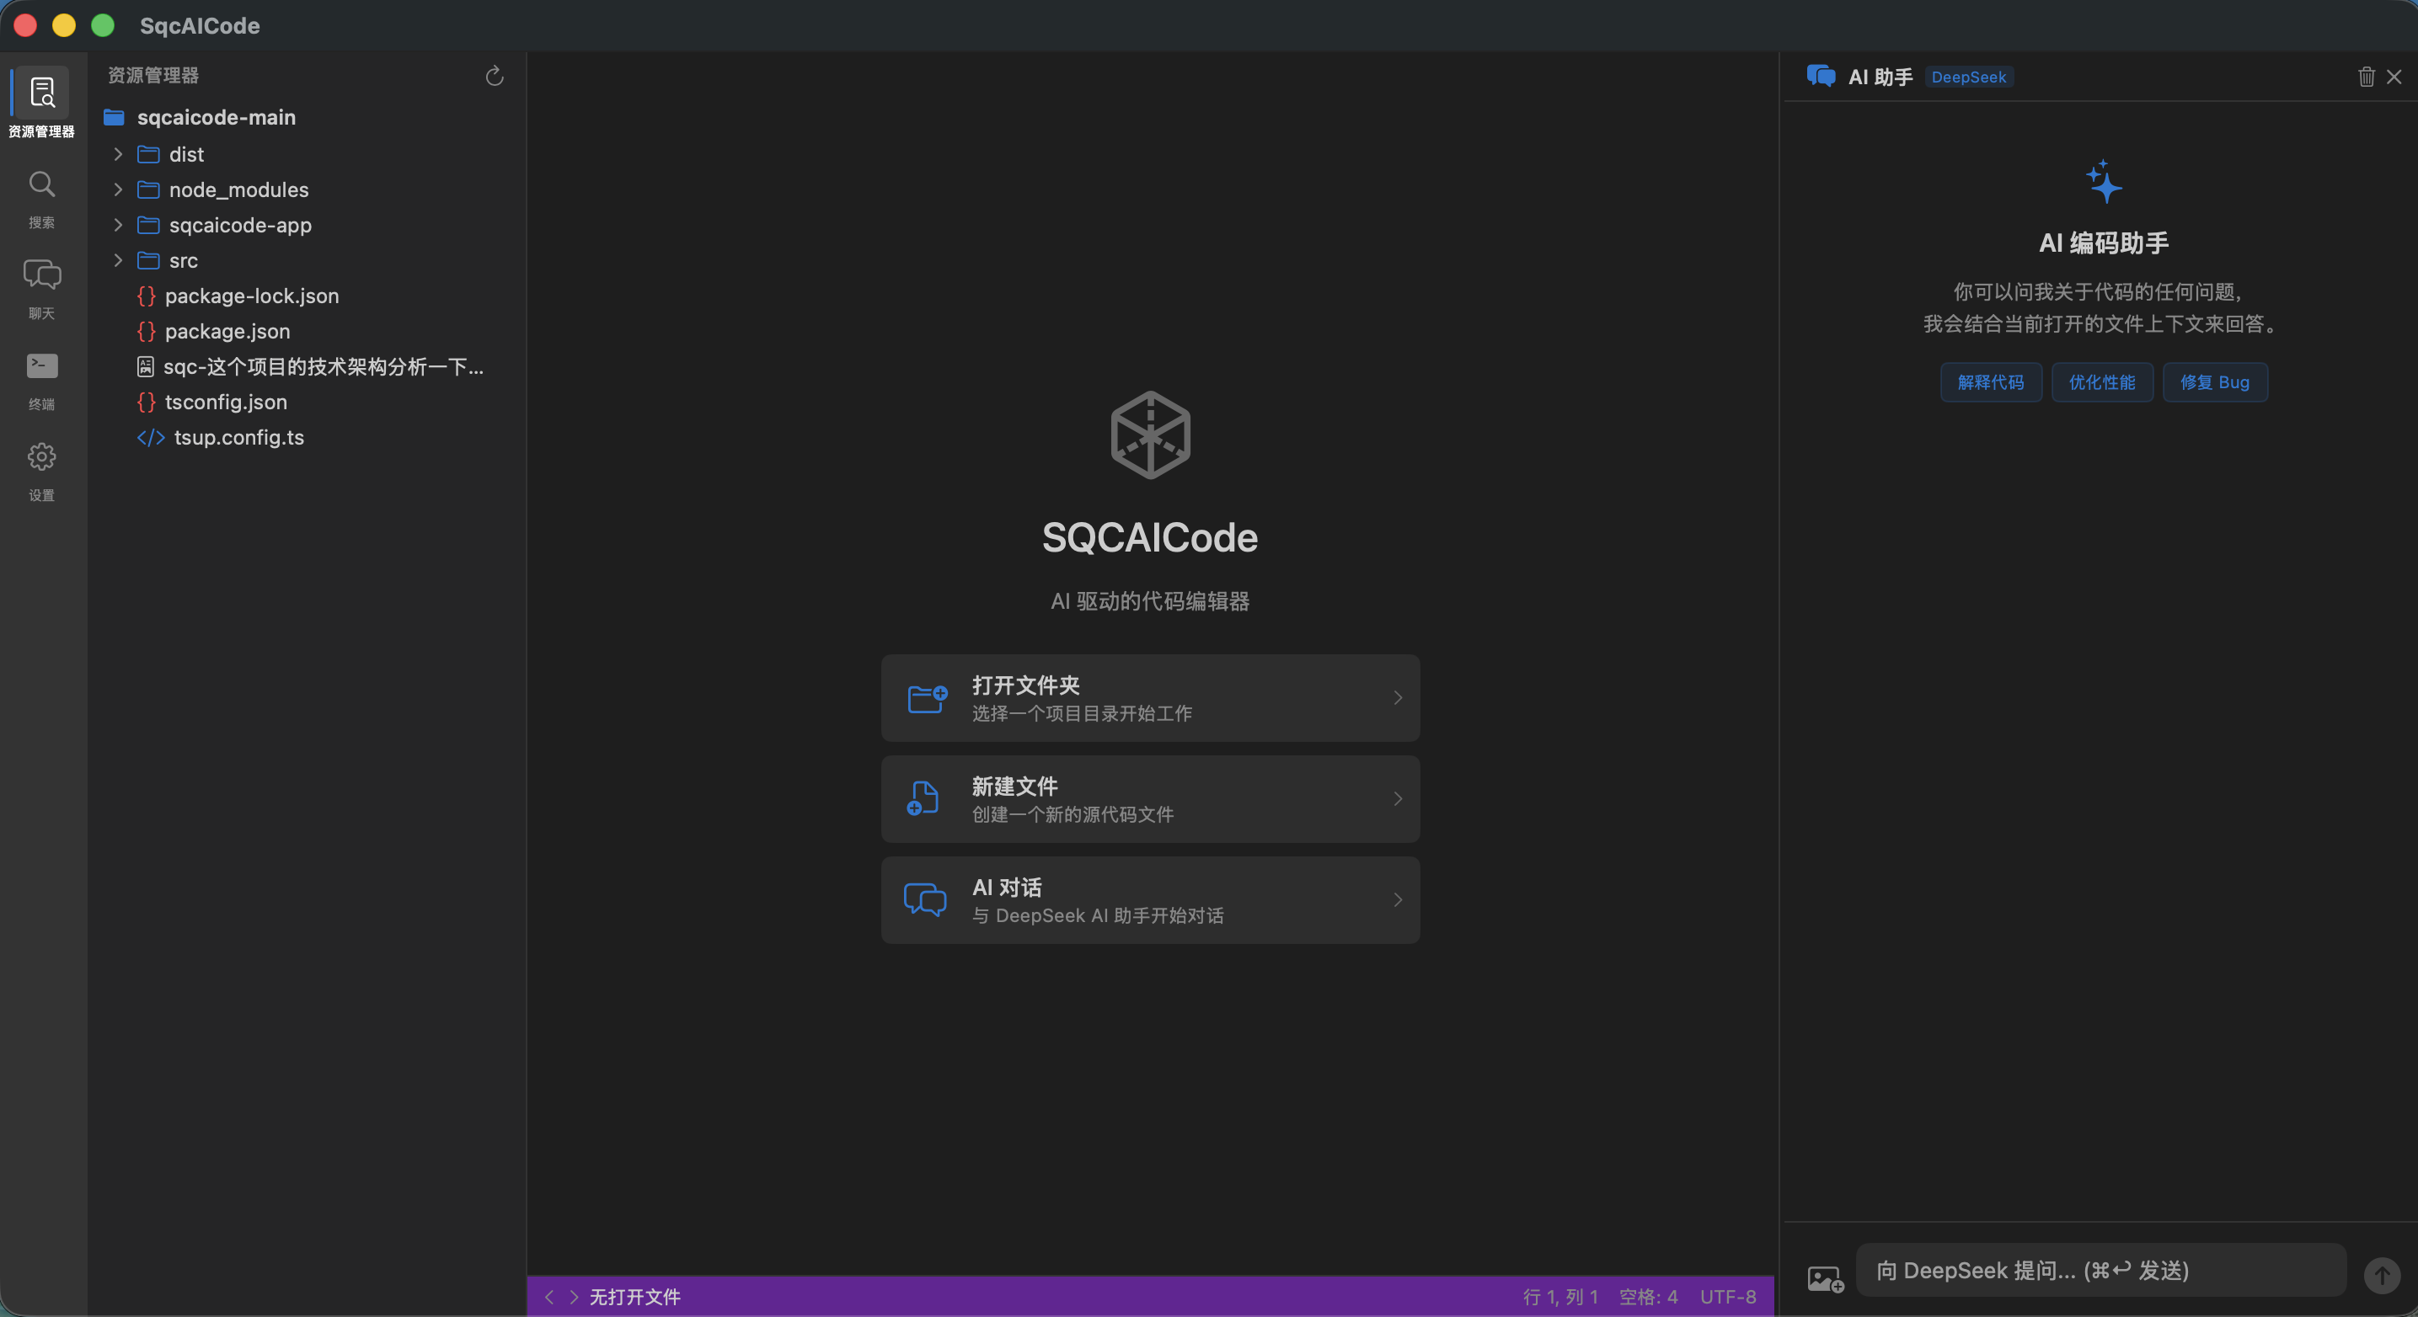This screenshot has width=2418, height=1317.
Task: Click the AI sparkle icon
Action: 2104,182
